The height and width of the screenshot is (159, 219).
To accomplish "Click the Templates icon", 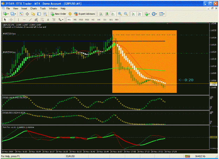I will pos(161,14).
